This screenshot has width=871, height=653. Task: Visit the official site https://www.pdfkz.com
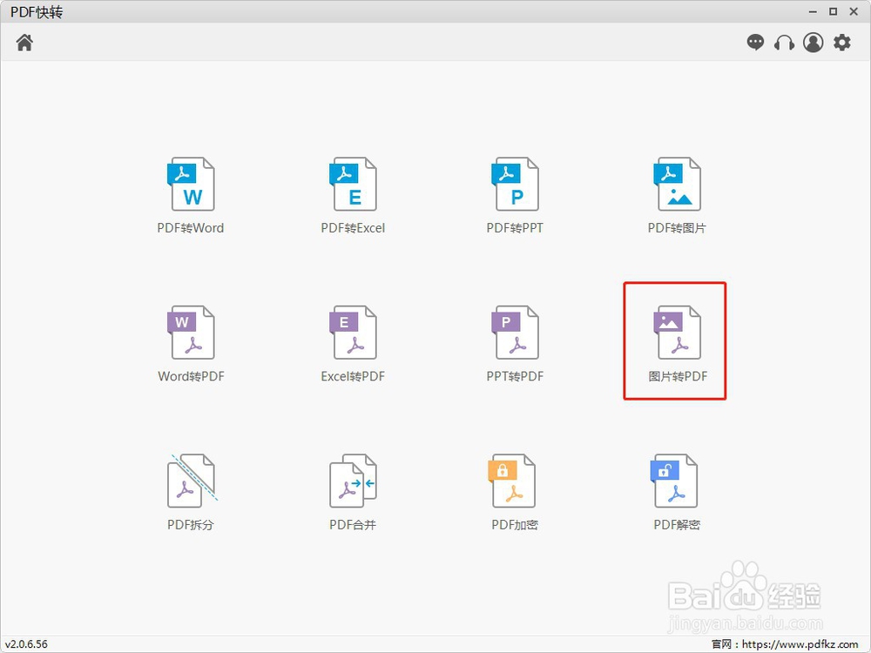(800, 644)
